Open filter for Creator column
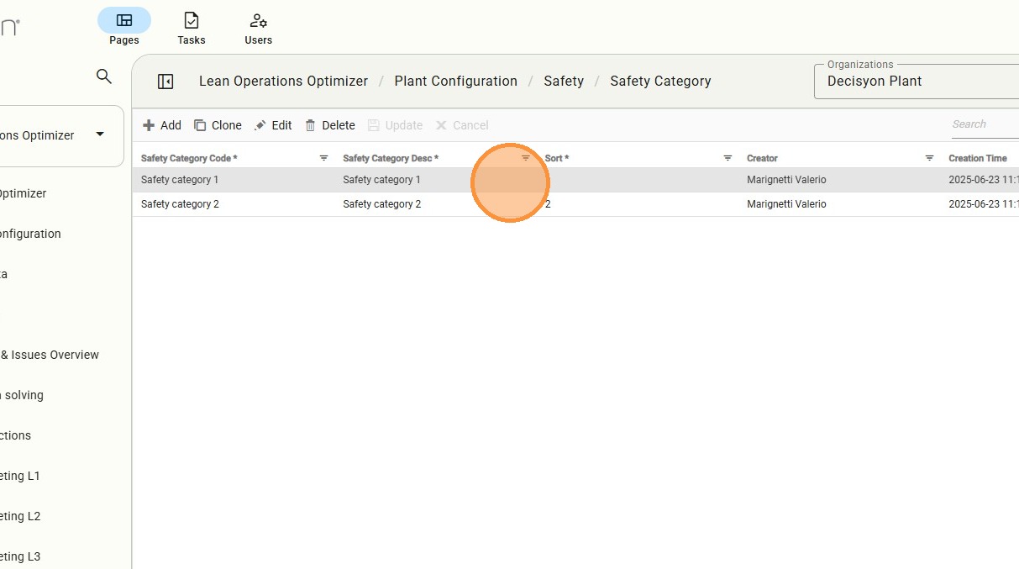This screenshot has width=1019, height=569. [x=929, y=158]
